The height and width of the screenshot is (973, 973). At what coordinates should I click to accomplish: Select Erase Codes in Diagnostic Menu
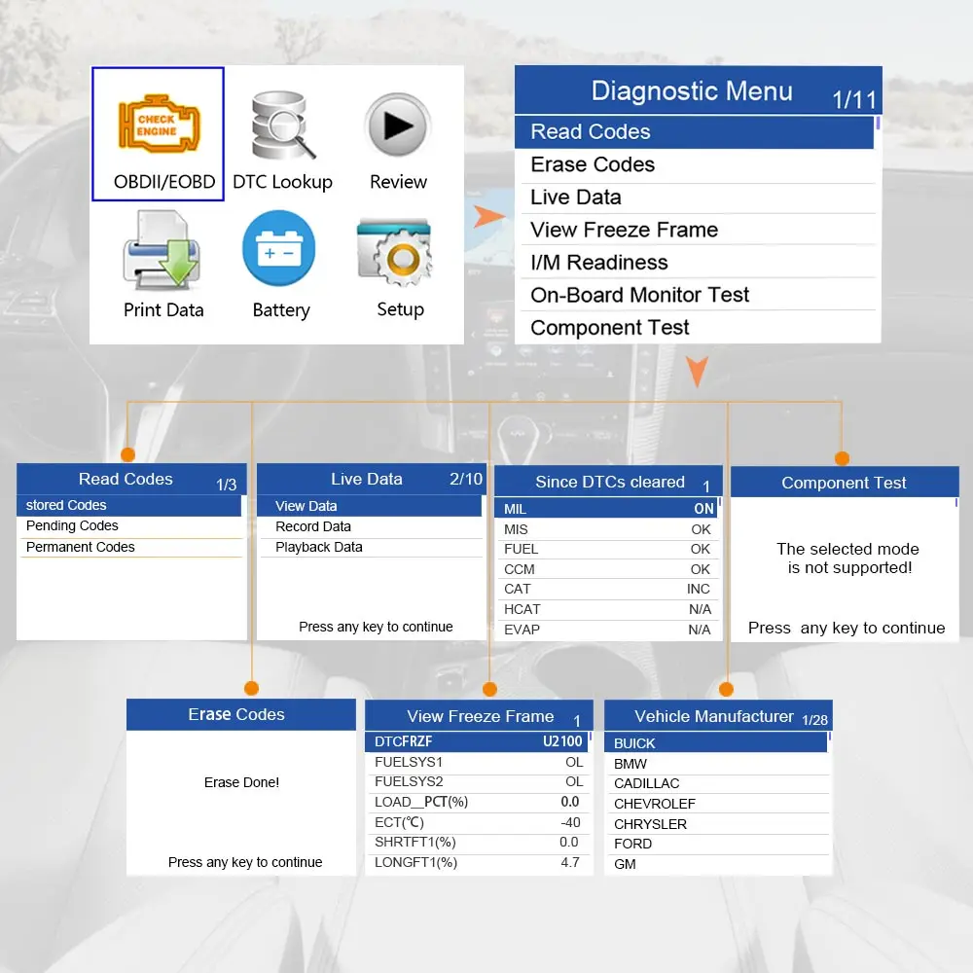click(698, 165)
